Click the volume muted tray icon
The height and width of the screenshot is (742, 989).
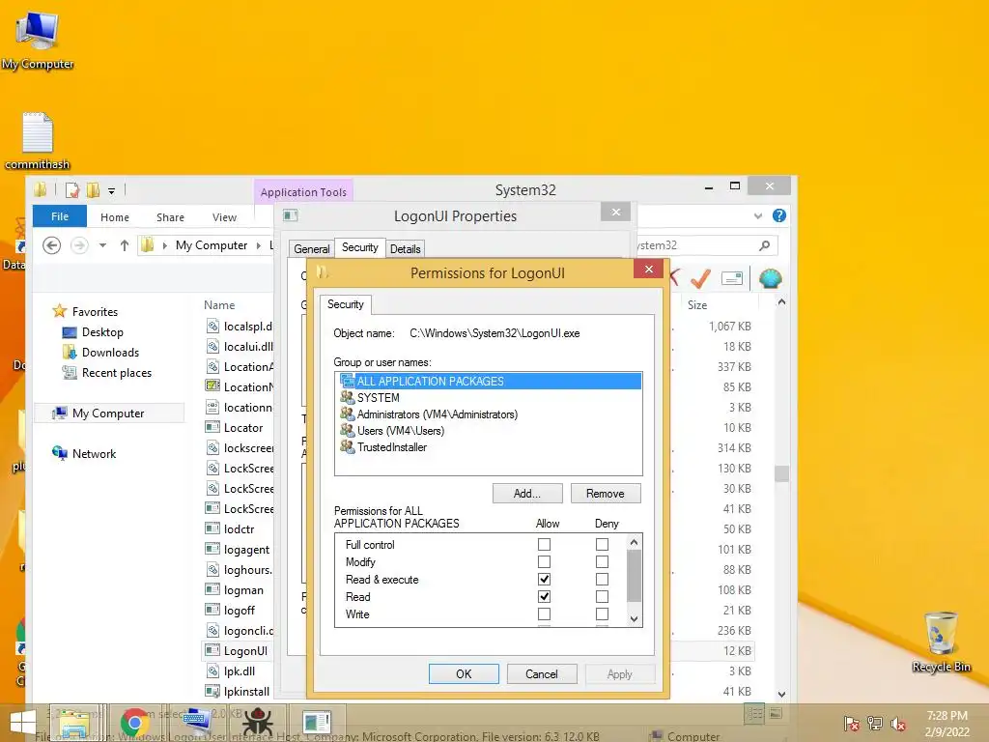[x=897, y=724]
